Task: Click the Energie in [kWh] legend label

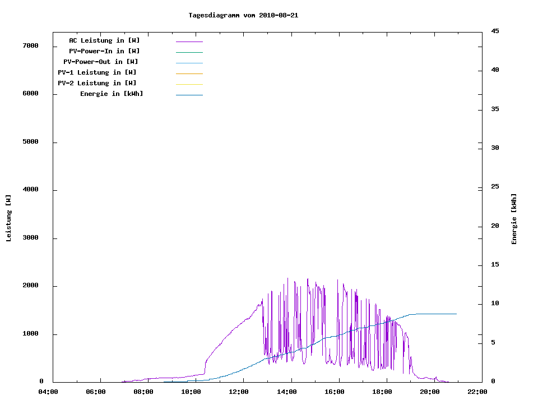Action: point(112,94)
